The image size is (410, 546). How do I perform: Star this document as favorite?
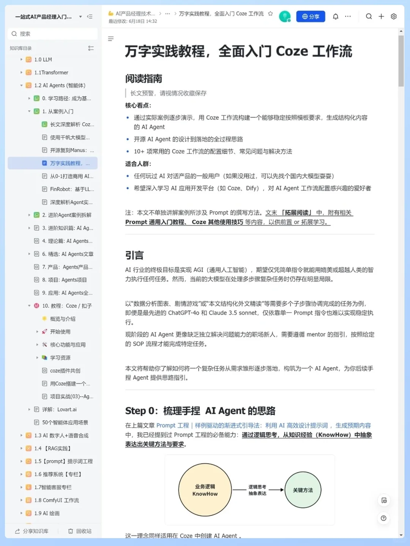270,14
